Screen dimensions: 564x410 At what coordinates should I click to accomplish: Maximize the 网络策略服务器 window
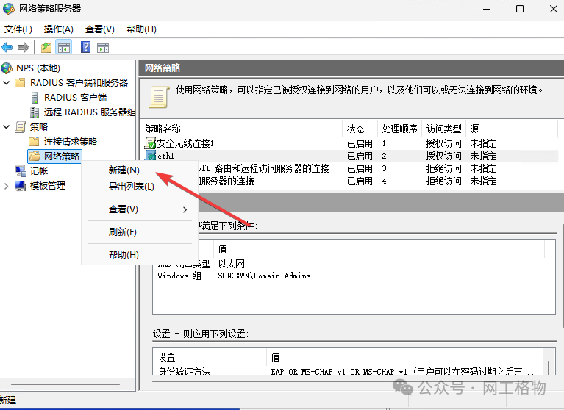(520, 9)
